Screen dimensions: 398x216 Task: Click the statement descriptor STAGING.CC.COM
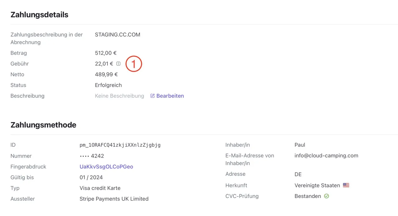pyautogui.click(x=118, y=35)
